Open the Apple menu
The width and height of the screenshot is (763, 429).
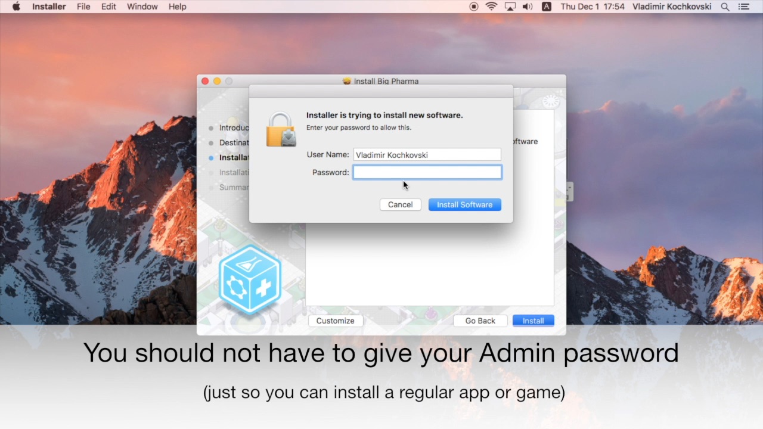(x=16, y=7)
